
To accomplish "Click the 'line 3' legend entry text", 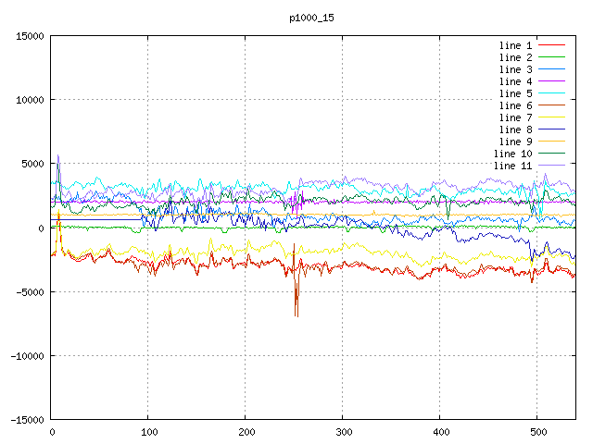I will point(516,69).
